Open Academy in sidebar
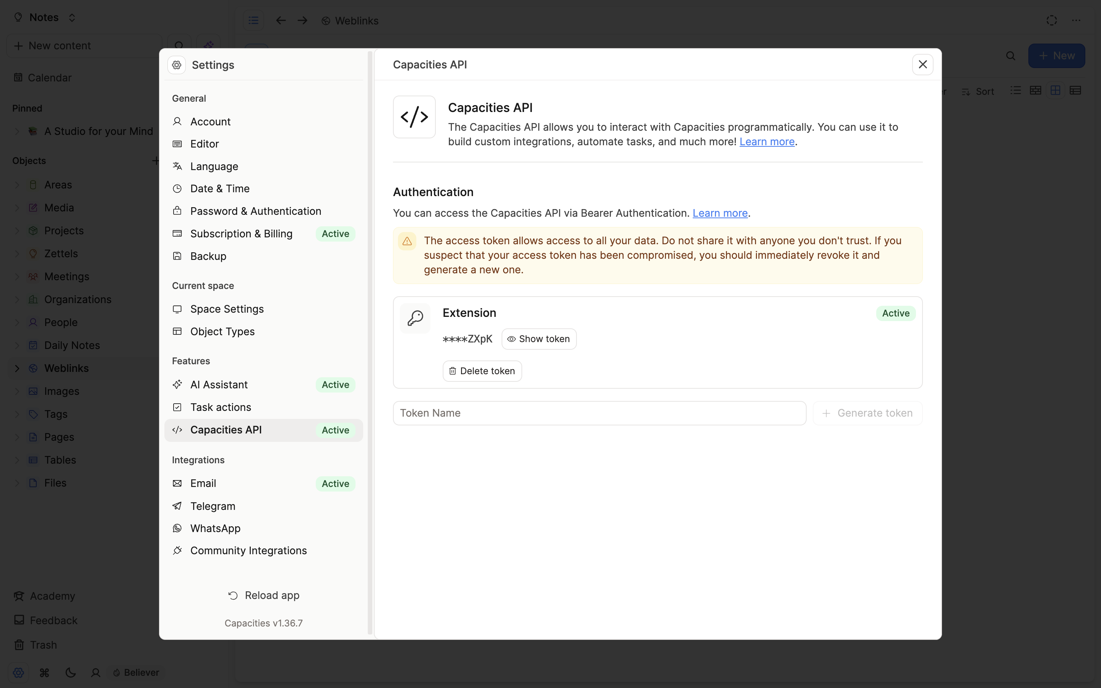 click(x=44, y=596)
